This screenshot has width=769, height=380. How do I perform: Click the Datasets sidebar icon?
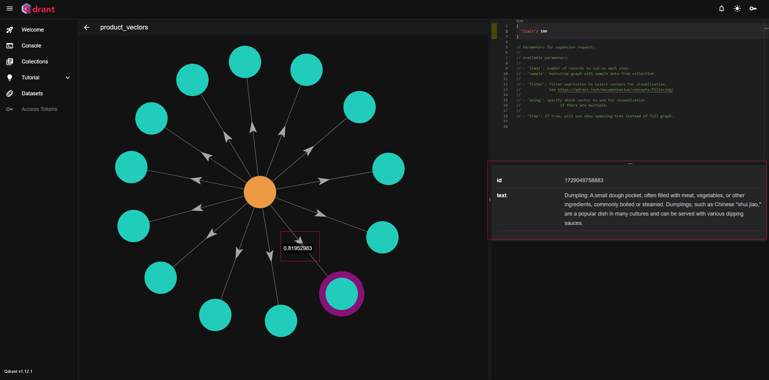coord(10,93)
